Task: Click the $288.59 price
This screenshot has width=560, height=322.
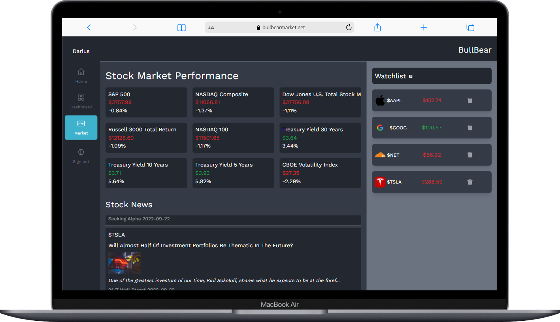Action: pos(432,182)
